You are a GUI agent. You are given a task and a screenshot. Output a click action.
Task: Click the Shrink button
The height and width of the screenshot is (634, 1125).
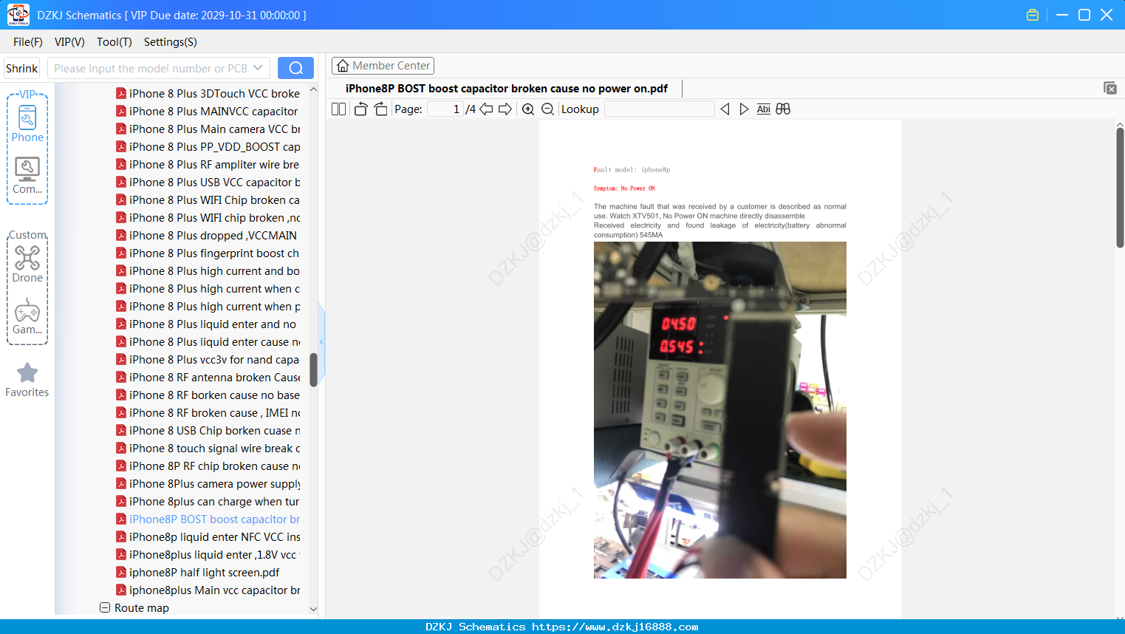pos(22,68)
